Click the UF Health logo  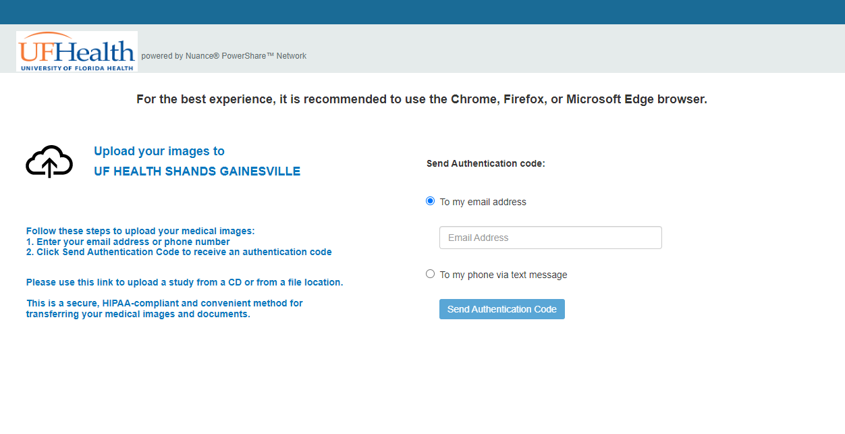[x=77, y=51]
